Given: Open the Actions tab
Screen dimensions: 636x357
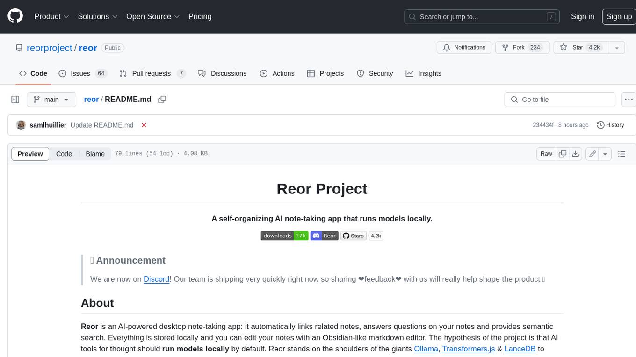Looking at the screenshot, I should [x=277, y=73].
